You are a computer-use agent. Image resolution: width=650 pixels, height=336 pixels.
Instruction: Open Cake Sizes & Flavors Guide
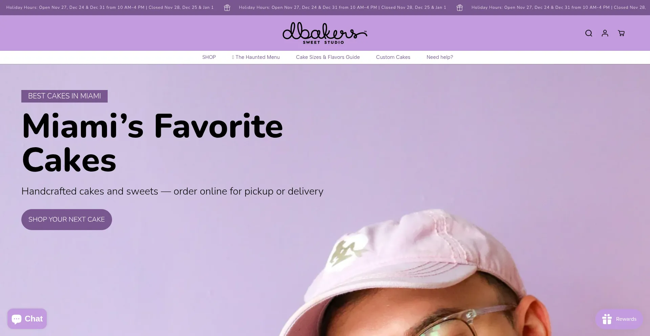pyautogui.click(x=328, y=57)
